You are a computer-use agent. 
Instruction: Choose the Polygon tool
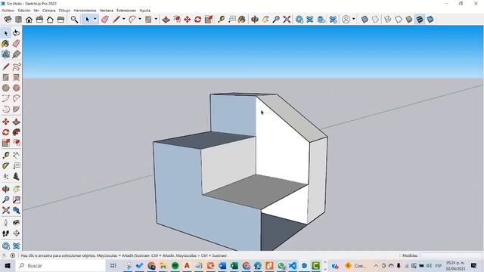[17, 88]
